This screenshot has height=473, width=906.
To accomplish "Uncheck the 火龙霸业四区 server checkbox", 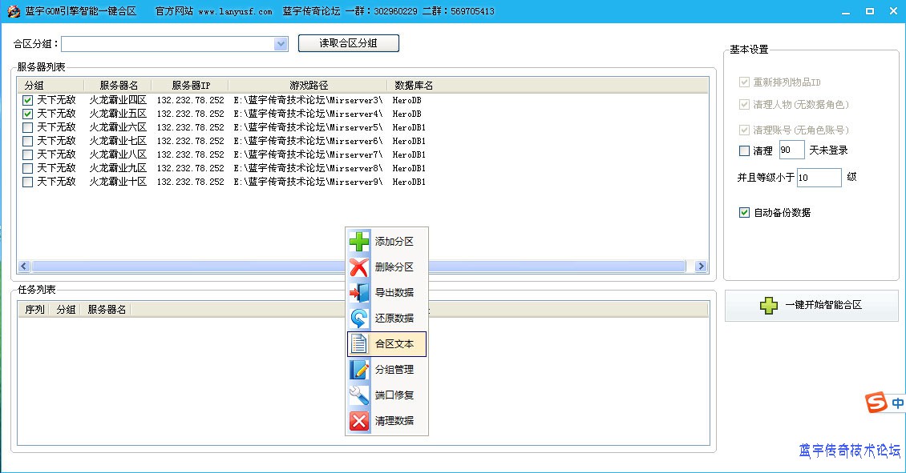I will pos(28,101).
